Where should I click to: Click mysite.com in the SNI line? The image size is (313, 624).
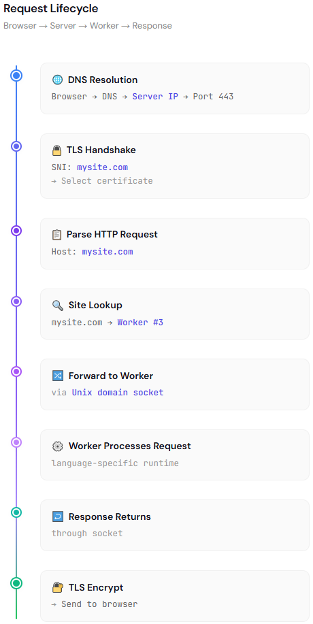[x=102, y=167]
